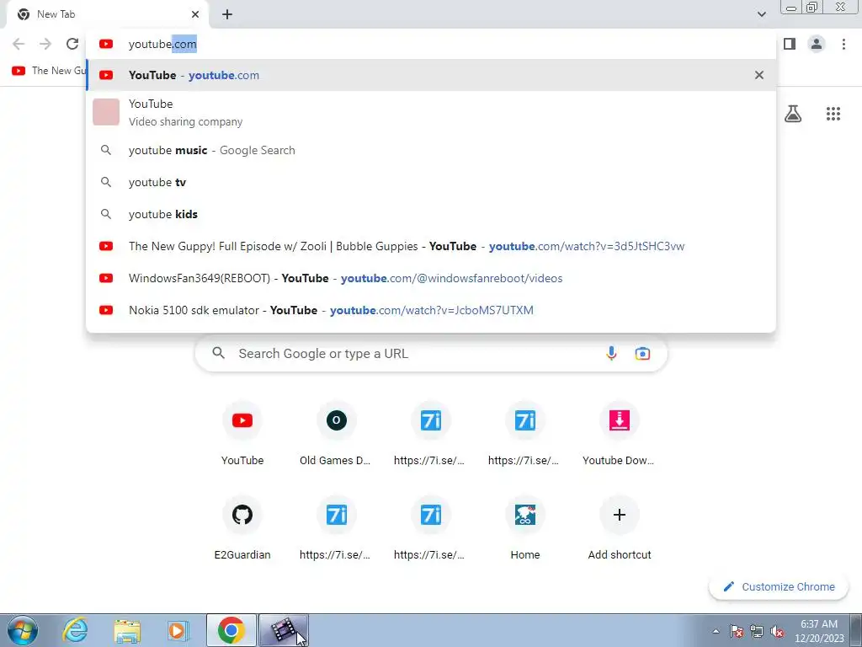Open the E2Guardian shortcut tile
862x647 pixels.
coord(242,528)
